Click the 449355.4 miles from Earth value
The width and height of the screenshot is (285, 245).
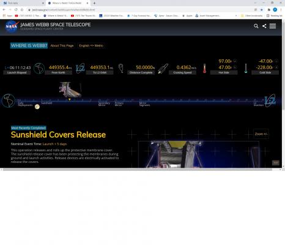(x=60, y=67)
